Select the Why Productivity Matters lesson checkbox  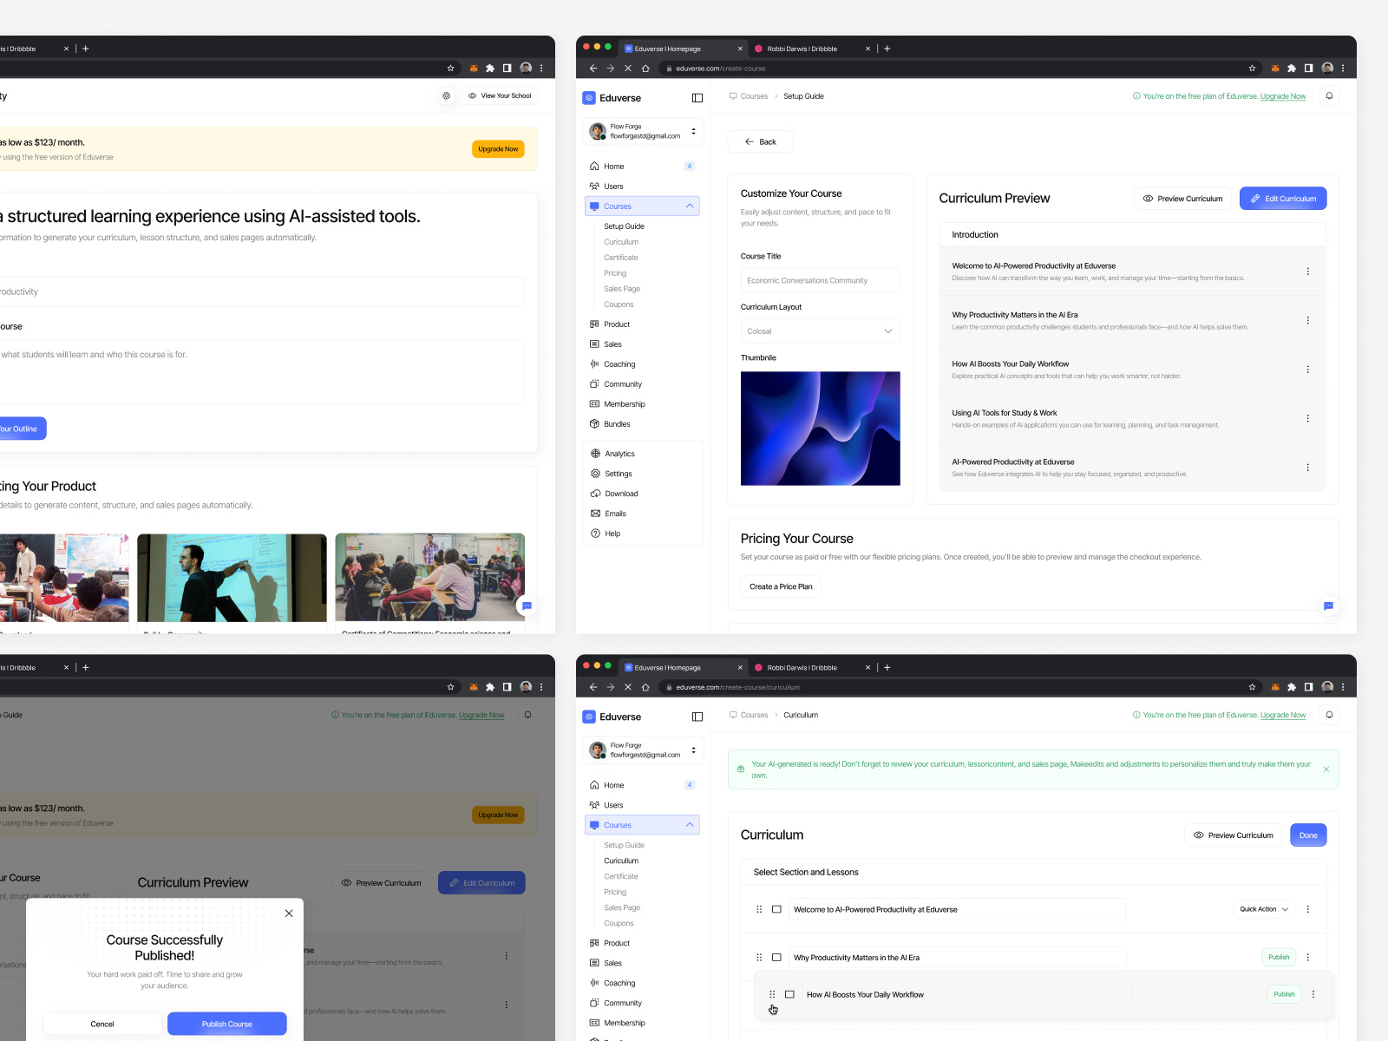tap(776, 958)
